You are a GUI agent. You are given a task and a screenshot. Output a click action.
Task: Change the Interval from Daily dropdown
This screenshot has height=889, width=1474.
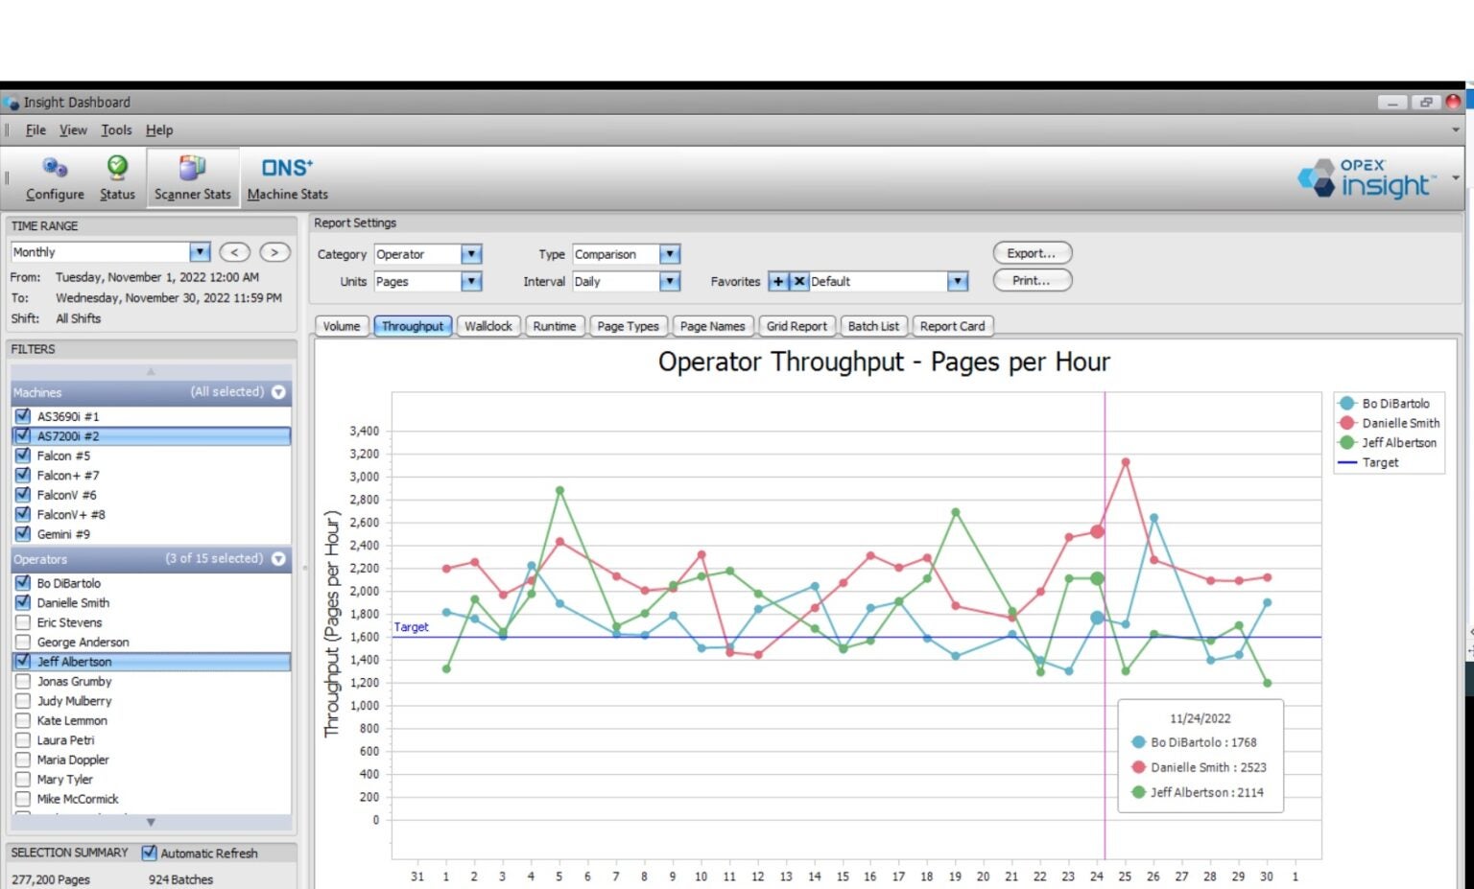click(669, 281)
